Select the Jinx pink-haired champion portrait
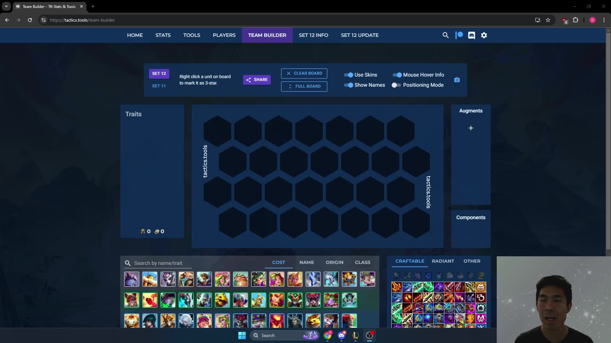This screenshot has width=611, height=343. (x=204, y=321)
